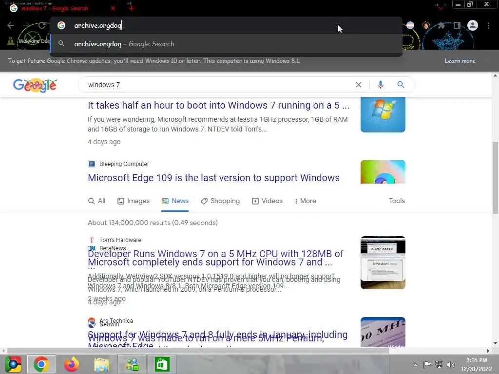
Task: Open the Chrome profile avatar icon
Action: point(473,25)
